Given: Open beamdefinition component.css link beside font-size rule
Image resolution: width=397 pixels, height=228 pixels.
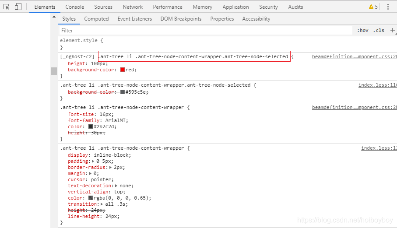Looking at the screenshot, I should click(355, 107).
